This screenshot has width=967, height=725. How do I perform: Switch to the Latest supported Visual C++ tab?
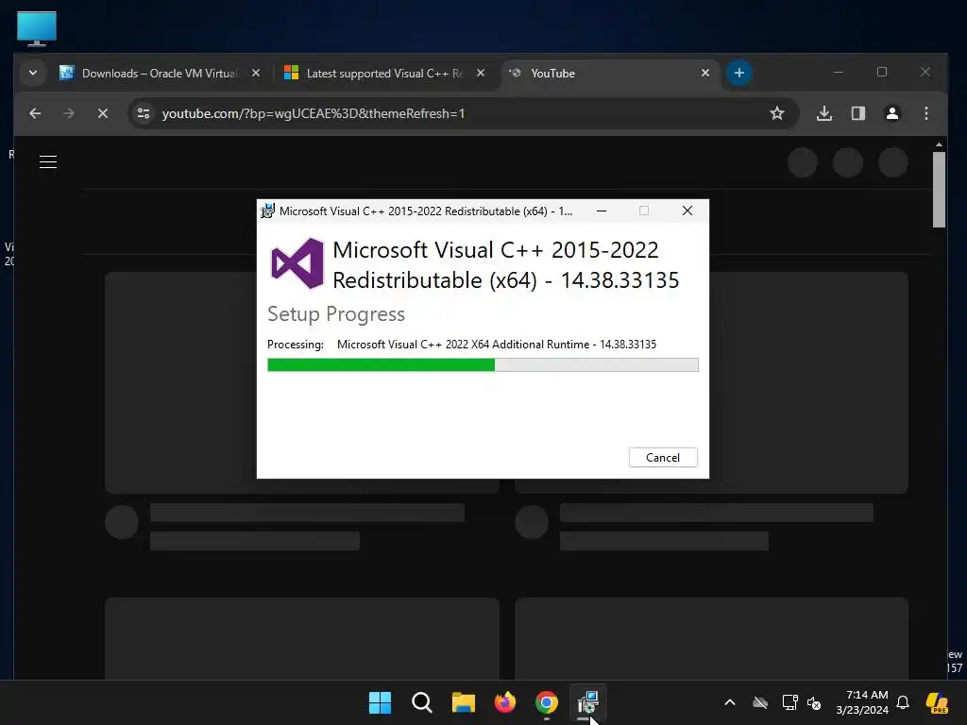coord(384,74)
